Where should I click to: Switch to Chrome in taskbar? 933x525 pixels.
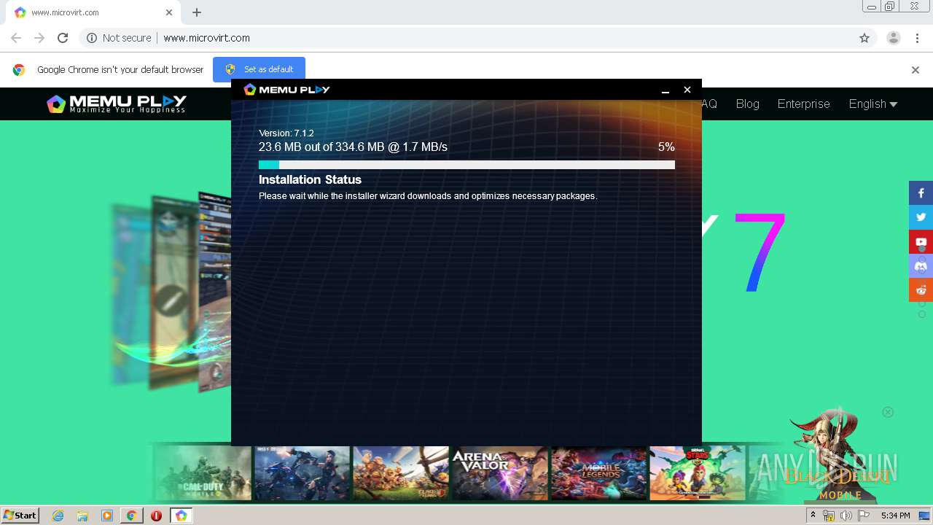[x=132, y=516]
